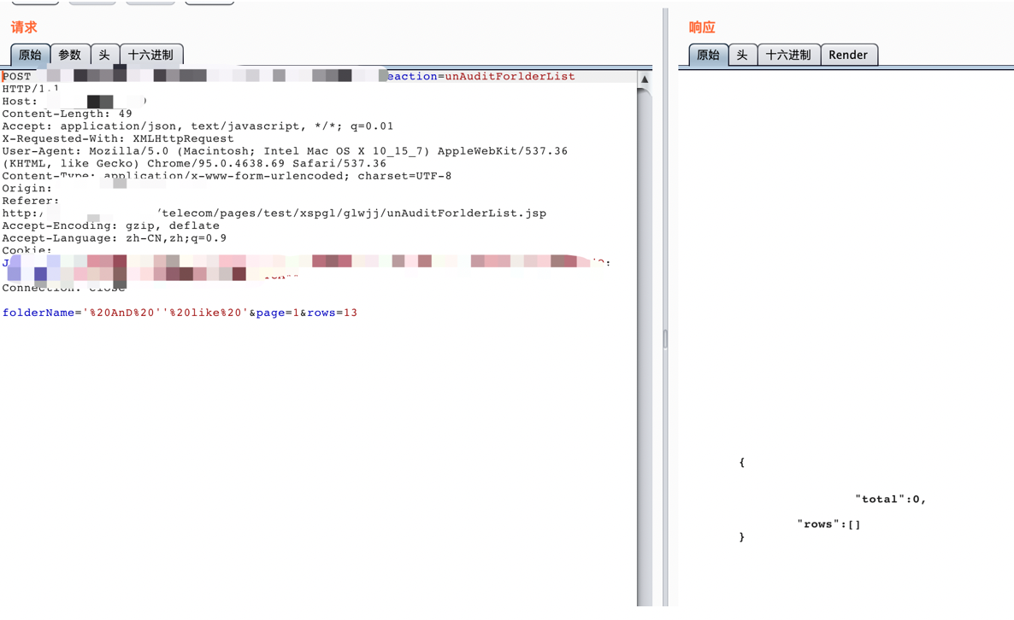Select the 原始 tab in response panel
Screen dimensions: 1014x620
708,55
